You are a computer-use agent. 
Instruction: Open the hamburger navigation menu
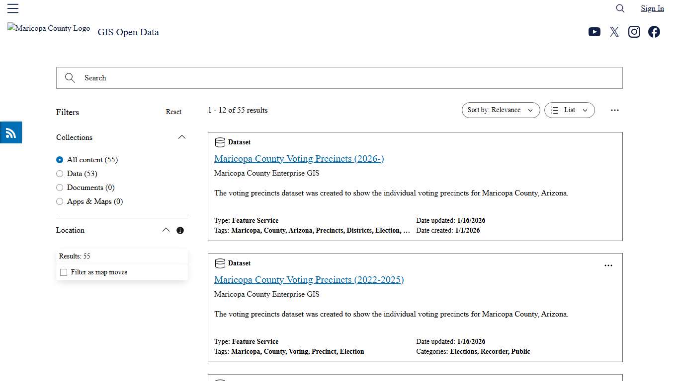[x=13, y=8]
